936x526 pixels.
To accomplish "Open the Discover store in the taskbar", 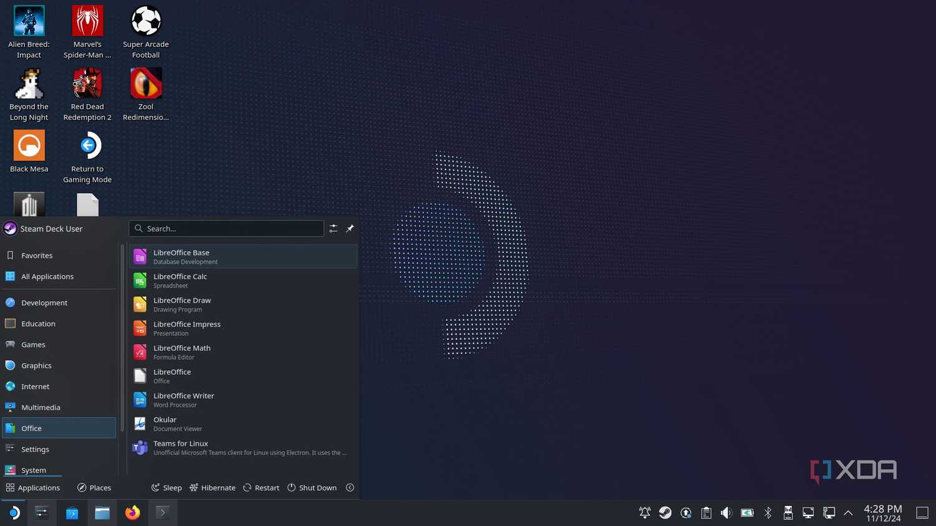I will (72, 512).
